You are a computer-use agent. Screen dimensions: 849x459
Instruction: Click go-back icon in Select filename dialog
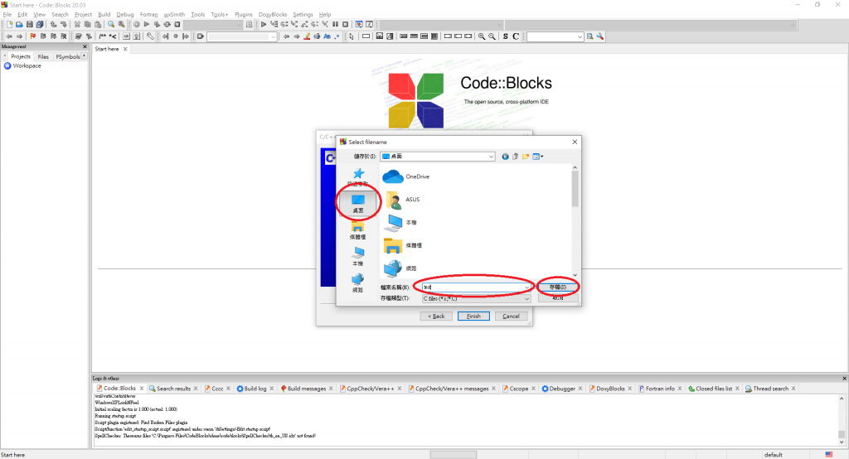point(505,157)
